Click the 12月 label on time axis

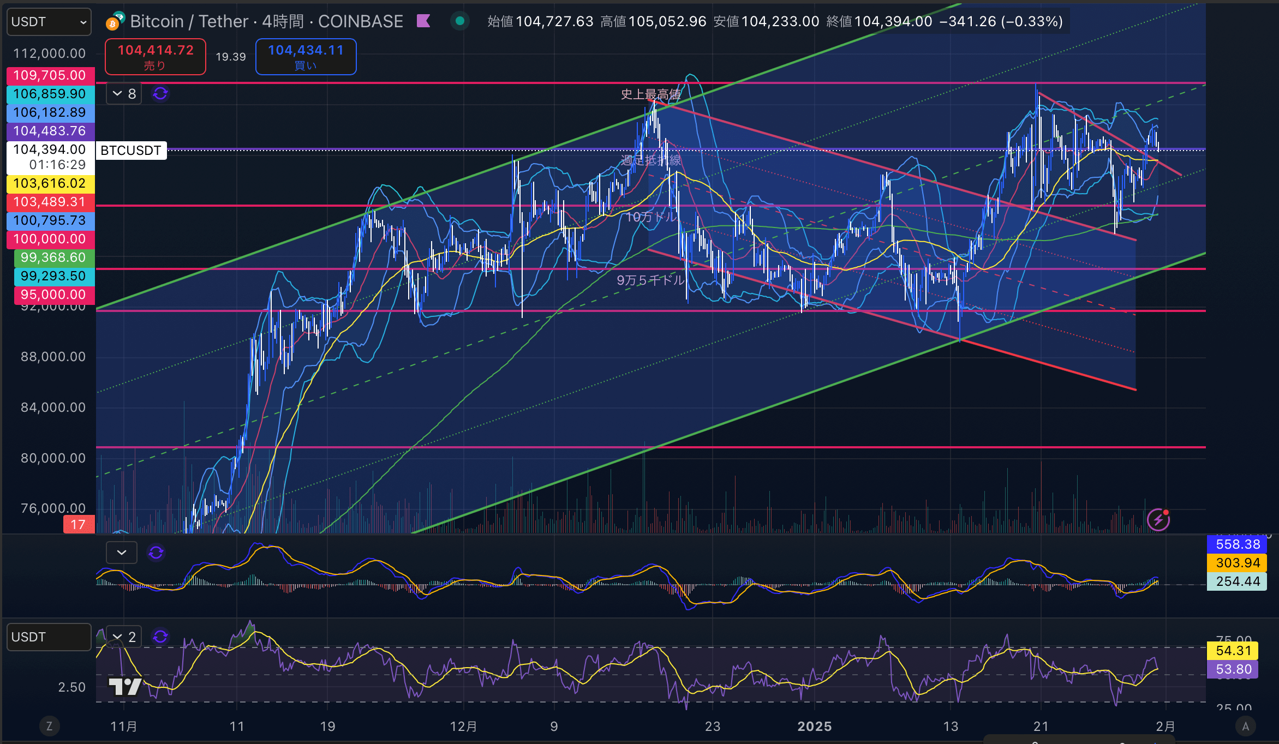(463, 726)
